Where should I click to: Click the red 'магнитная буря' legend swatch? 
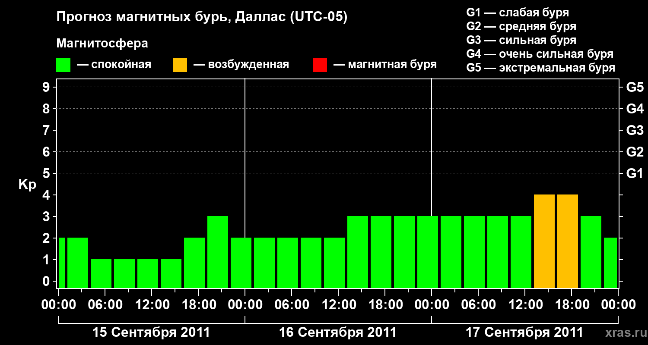(320, 65)
